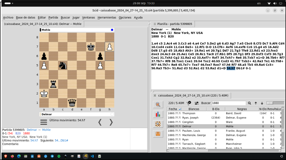Click the search magnifier next to Buscar
The width and height of the screenshot is (286, 160).
[249, 103]
